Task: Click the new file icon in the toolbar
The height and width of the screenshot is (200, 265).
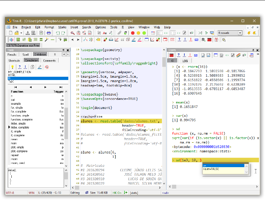Action: pyautogui.click(x=11, y=33)
